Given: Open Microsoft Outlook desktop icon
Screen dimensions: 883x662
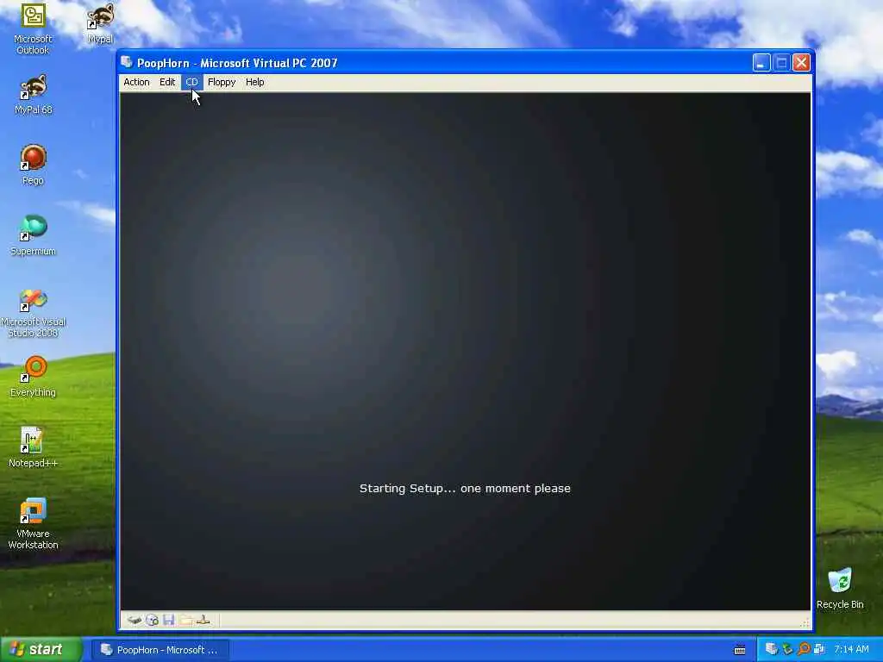Looking at the screenshot, I should coord(33,28).
